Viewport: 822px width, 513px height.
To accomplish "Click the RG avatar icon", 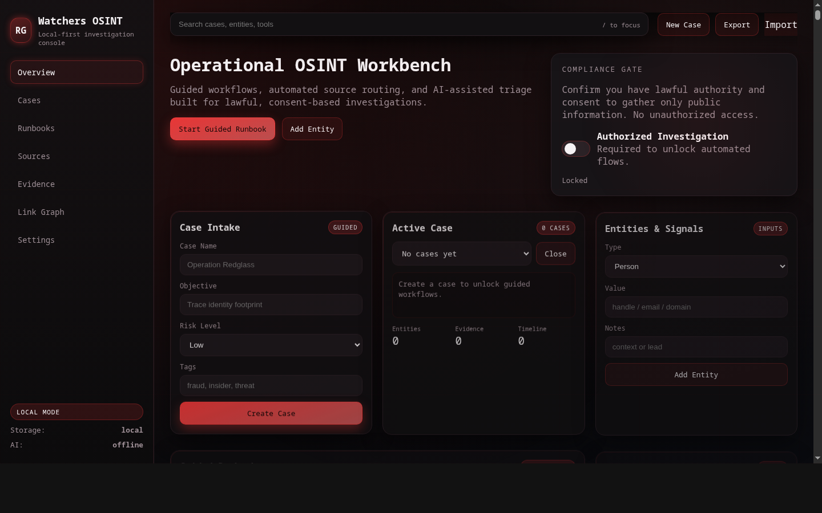I will (21, 30).
